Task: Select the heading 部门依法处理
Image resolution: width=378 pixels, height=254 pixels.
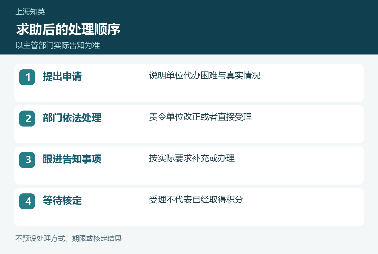Action: point(72,118)
